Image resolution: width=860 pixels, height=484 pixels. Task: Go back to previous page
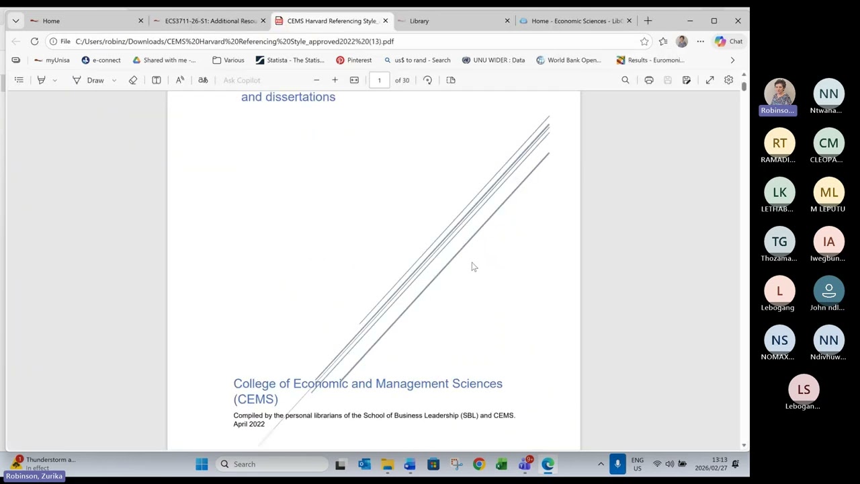tap(15, 41)
